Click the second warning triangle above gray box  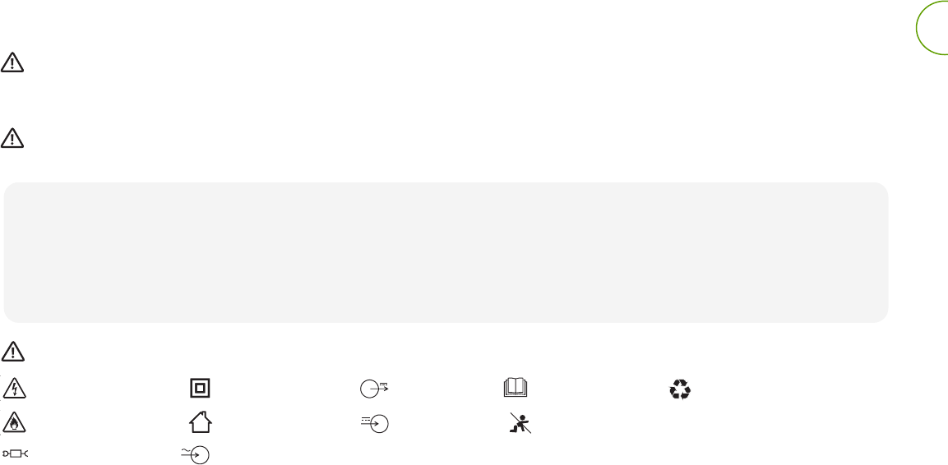(x=12, y=137)
